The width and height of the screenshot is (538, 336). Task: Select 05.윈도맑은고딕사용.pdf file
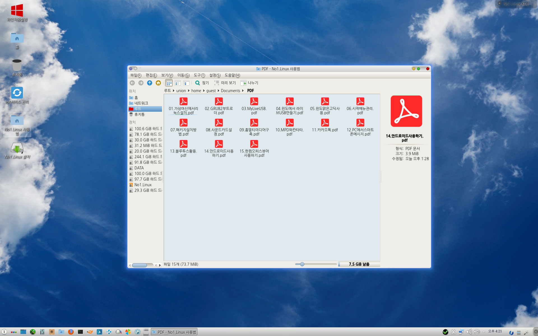[x=325, y=106]
